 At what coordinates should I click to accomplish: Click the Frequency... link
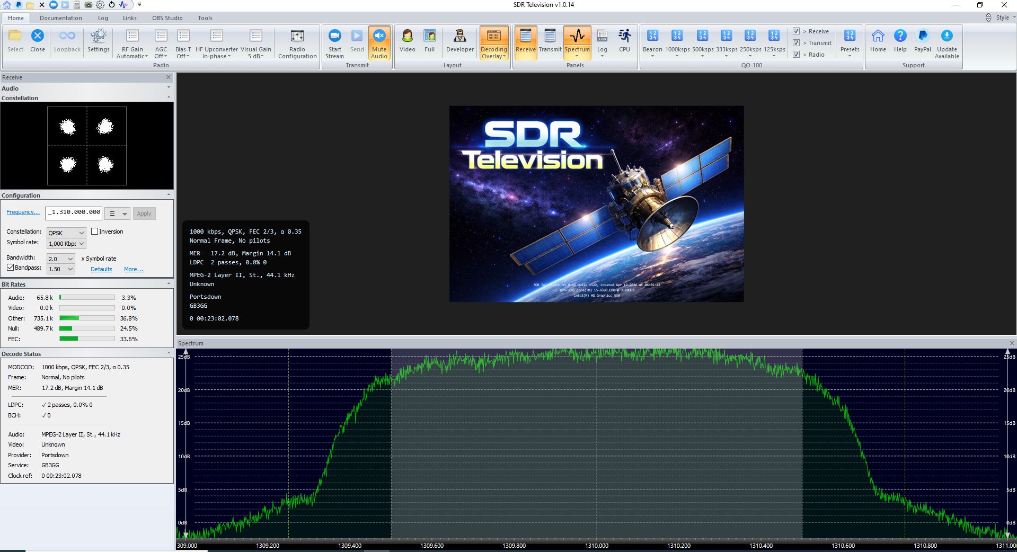pyautogui.click(x=23, y=212)
